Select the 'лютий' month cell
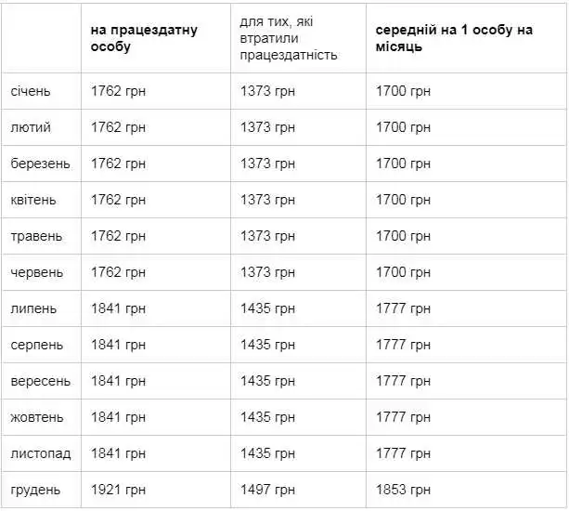This screenshot has height=511, width=569. click(31, 127)
